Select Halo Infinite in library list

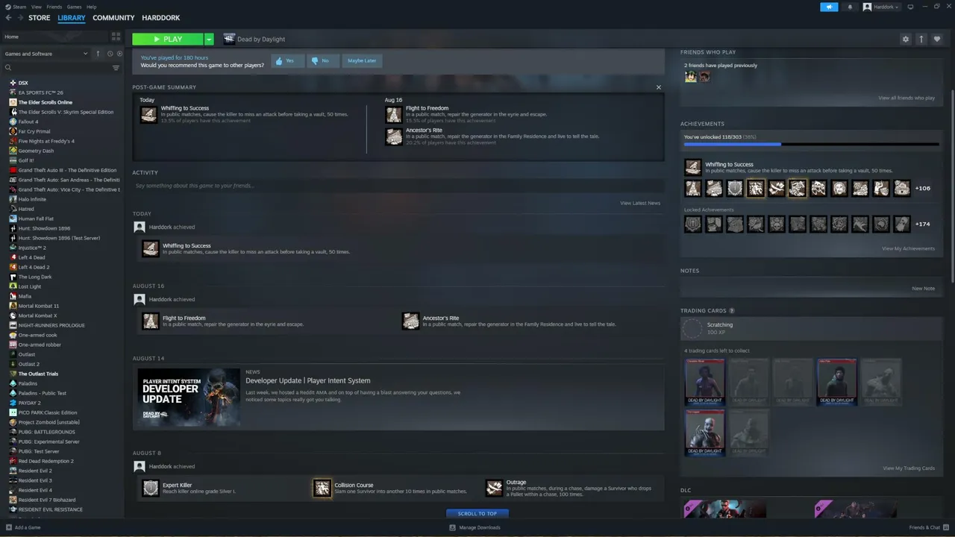[32, 199]
